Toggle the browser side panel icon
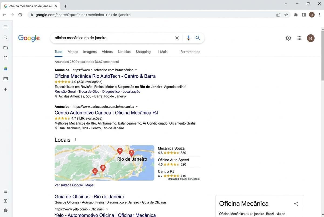 (304, 15)
